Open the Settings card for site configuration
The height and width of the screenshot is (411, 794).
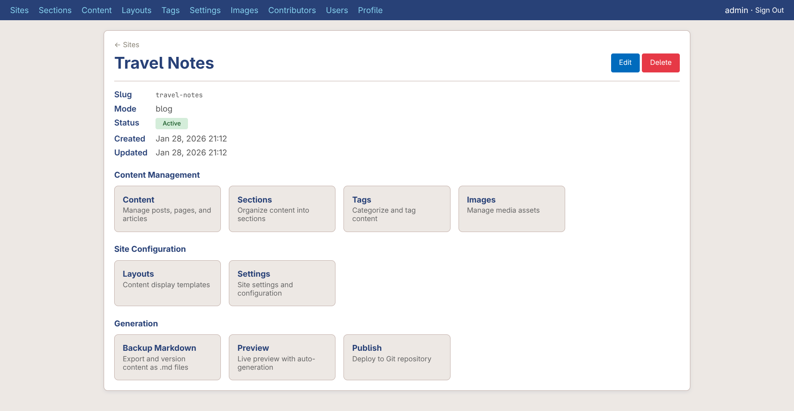[282, 283]
